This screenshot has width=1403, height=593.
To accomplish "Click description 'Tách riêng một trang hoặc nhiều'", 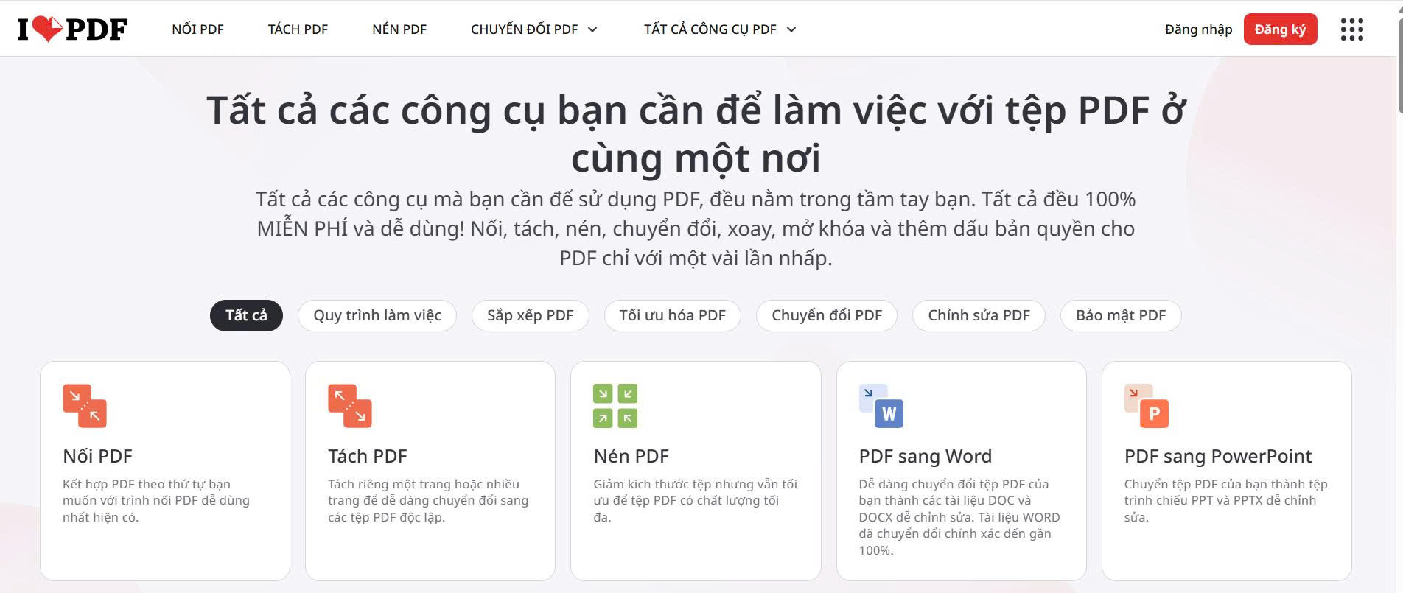I will (x=424, y=484).
